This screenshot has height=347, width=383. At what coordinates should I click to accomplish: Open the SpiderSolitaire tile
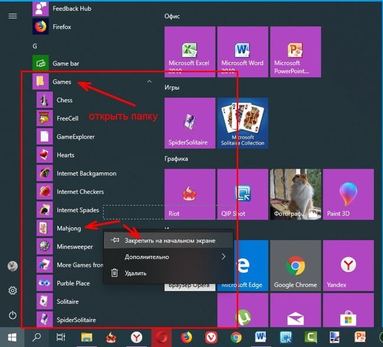coord(190,123)
